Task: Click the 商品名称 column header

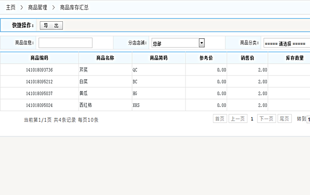Action: click(105, 58)
